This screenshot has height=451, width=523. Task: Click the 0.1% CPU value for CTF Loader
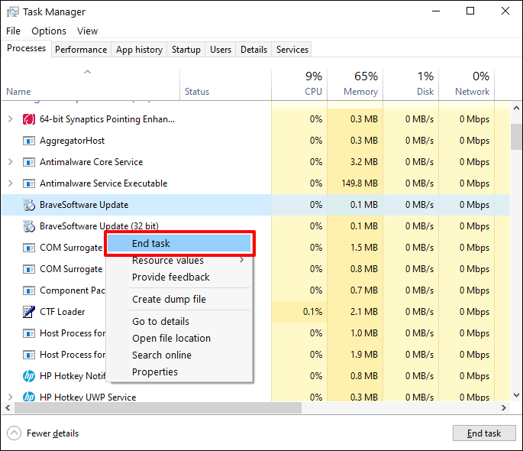tap(312, 312)
